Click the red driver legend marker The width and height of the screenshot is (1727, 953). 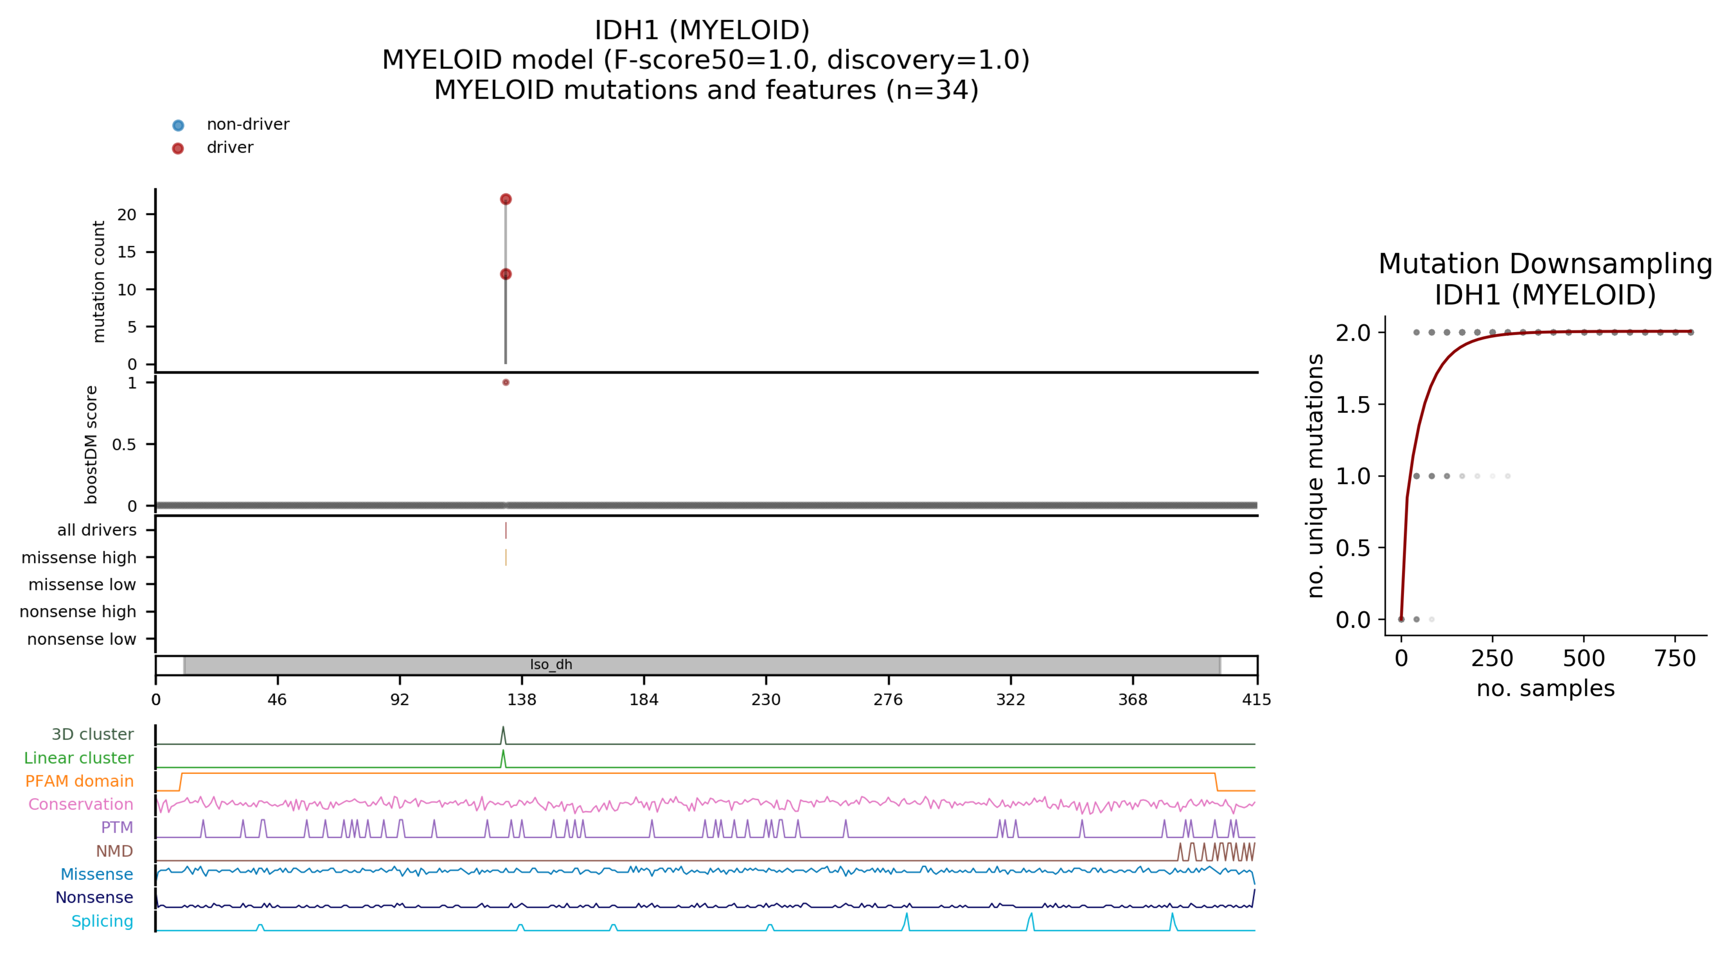click(178, 148)
